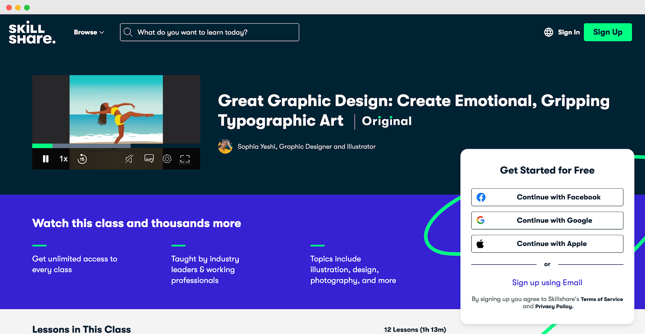Choose Sign up using Email
Viewport: 645px width, 334px height.
pos(547,282)
